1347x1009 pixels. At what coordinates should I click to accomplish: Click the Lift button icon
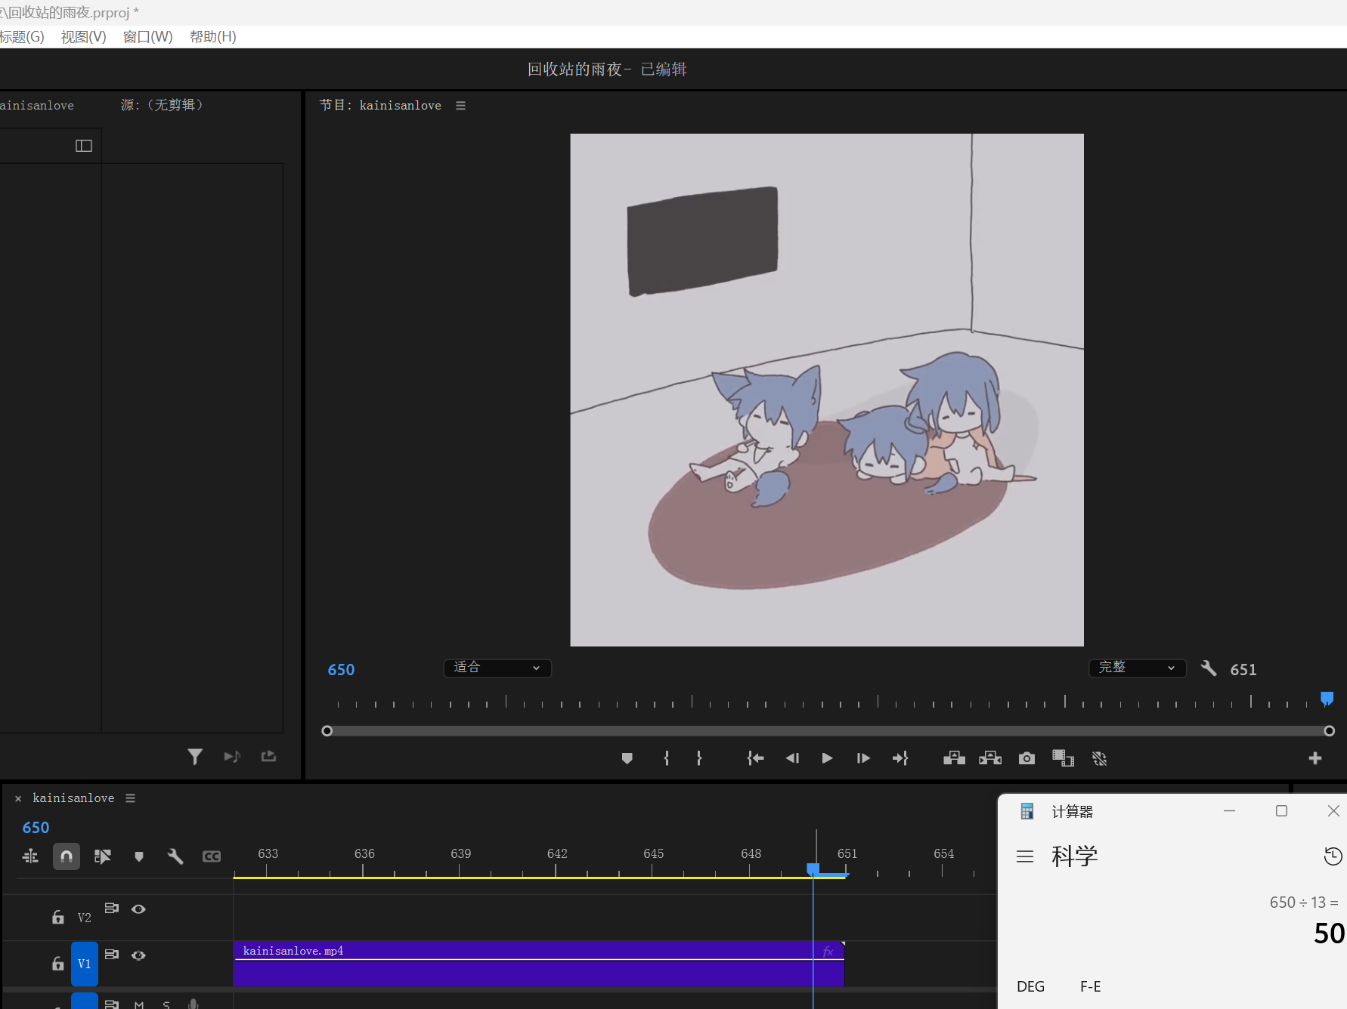pyautogui.click(x=954, y=758)
